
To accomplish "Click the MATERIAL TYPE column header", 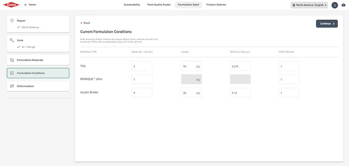I will [x=89, y=52].
